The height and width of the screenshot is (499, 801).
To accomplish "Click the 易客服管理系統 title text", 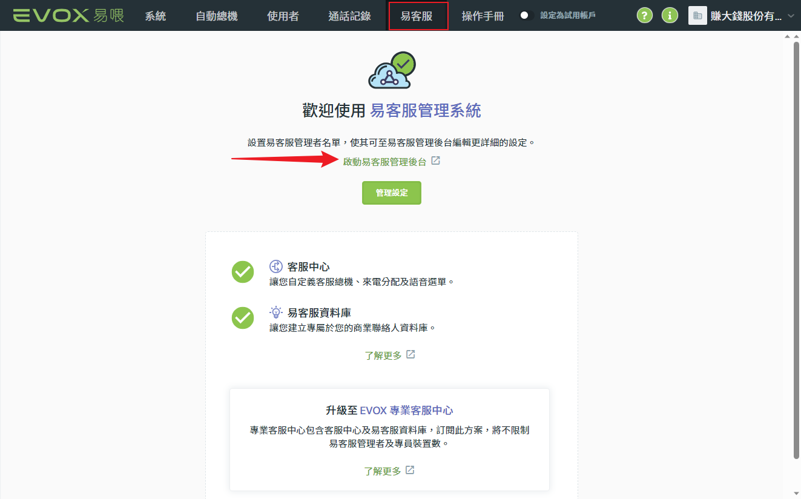I will pyautogui.click(x=426, y=111).
